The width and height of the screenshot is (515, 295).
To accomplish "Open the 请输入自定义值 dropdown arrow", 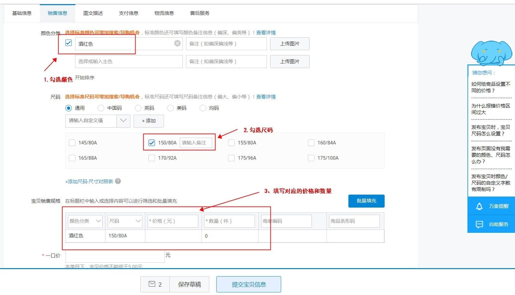I will pyautogui.click(x=123, y=120).
